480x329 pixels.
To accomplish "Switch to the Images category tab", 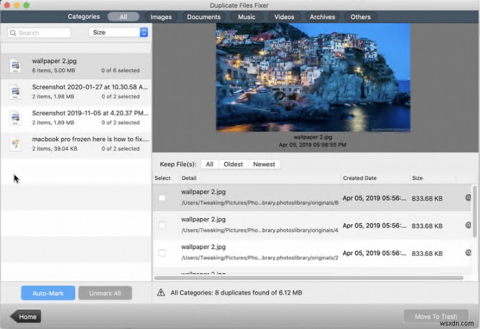I will coord(161,17).
